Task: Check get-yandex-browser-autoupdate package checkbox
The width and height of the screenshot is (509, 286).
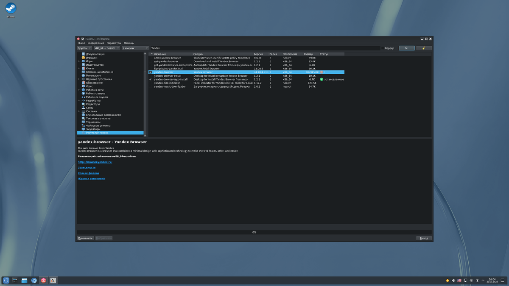Action: click(150, 65)
